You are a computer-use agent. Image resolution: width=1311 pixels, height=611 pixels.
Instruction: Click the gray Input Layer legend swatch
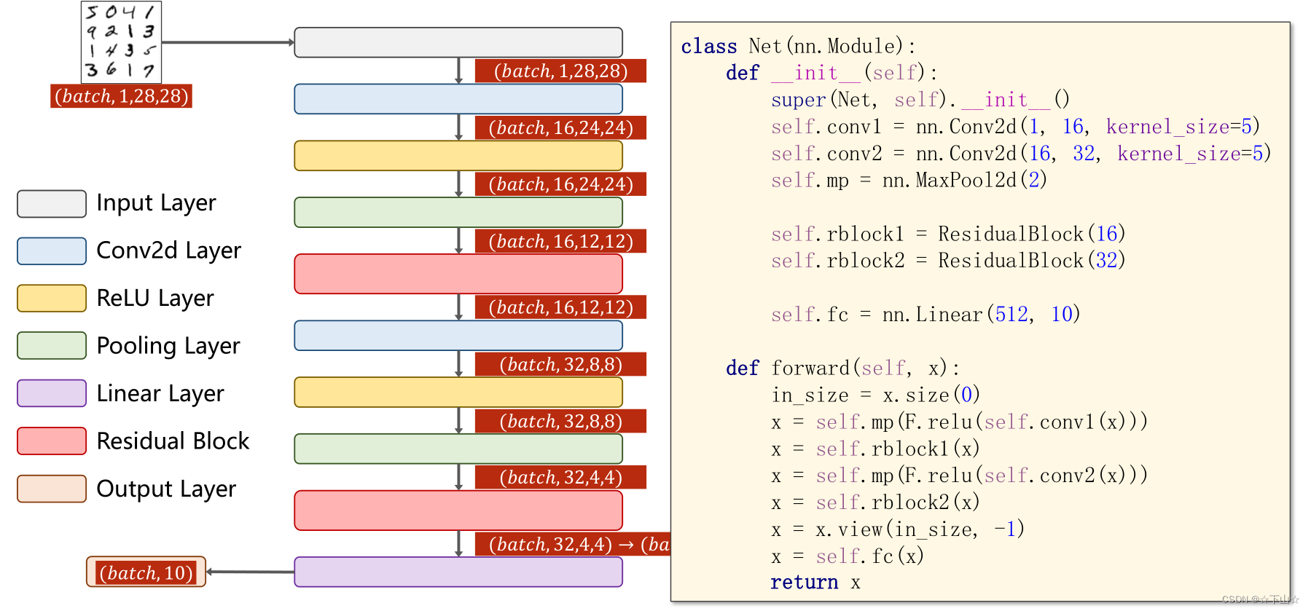pos(52,204)
